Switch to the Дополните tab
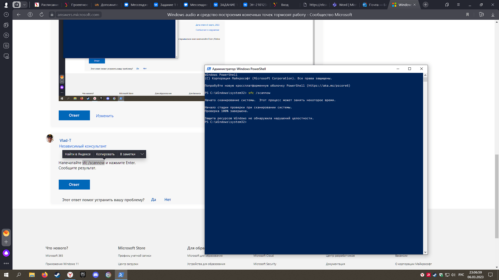Image resolution: width=499 pixels, height=280 pixels. click(106, 5)
